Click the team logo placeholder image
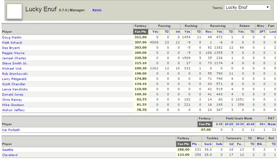The width and height of the screenshot is (279, 160). tap(14, 11)
